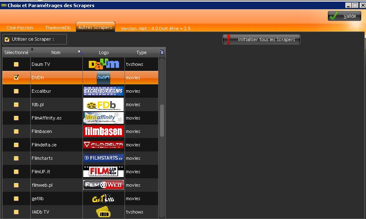The width and height of the screenshot is (366, 219).
Task: Click the search magnifier icon in header
Action: [x=80, y=52]
